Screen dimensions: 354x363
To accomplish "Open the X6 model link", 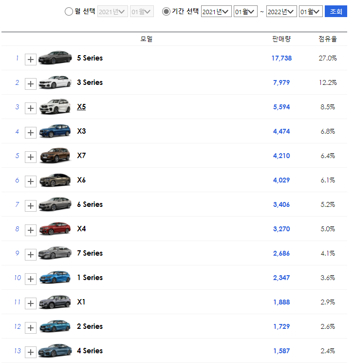I will pos(81,180).
